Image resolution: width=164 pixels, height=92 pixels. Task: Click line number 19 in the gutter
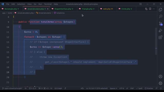[x=8, y=72]
